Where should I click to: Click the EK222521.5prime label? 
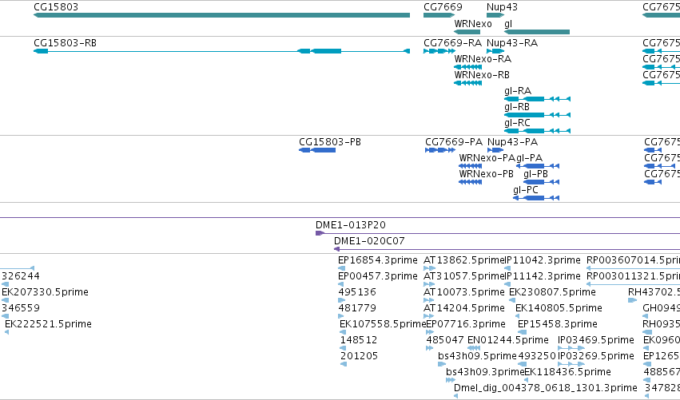pyautogui.click(x=48, y=324)
